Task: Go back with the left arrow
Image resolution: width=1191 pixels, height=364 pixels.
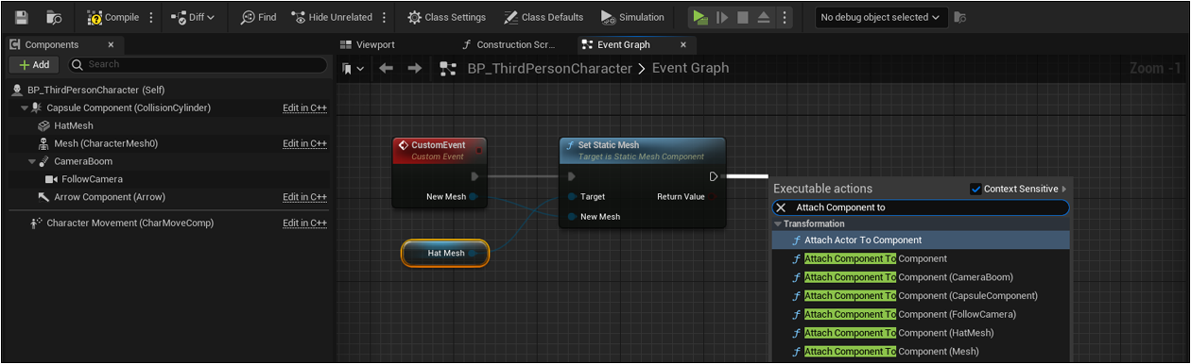Action: [x=386, y=68]
